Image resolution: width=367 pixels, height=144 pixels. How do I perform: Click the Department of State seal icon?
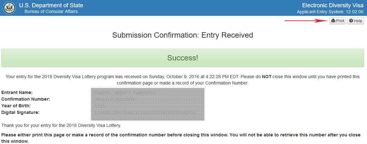point(9,8)
